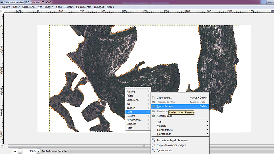Open Diálogos in the menu bar
The width and height of the screenshot is (274, 154).
99,7
